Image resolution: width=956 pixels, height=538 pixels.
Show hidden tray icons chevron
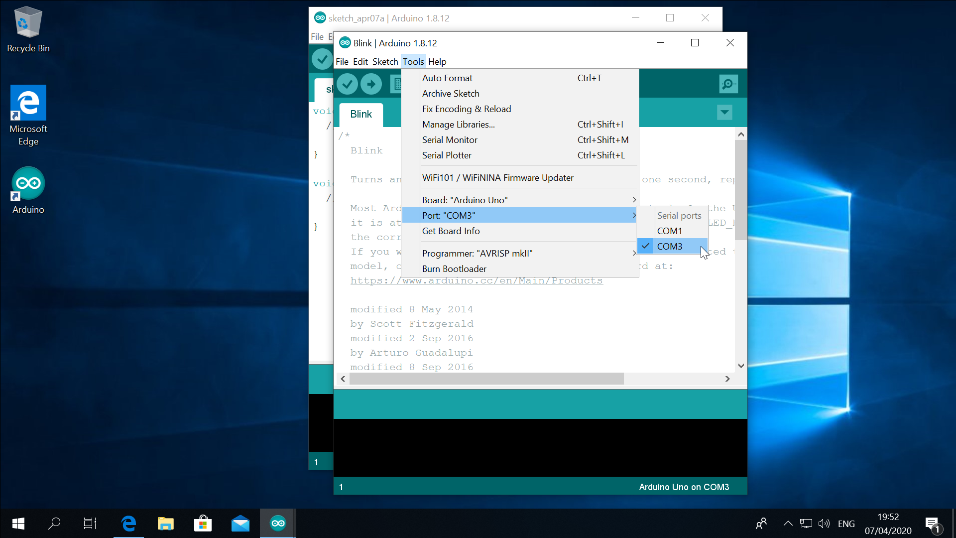[x=788, y=524]
